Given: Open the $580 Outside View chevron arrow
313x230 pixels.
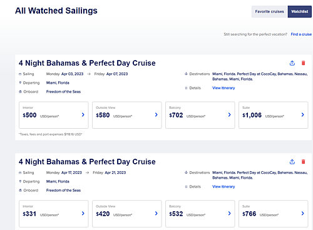Looking at the screenshot, I should click(x=156, y=114).
